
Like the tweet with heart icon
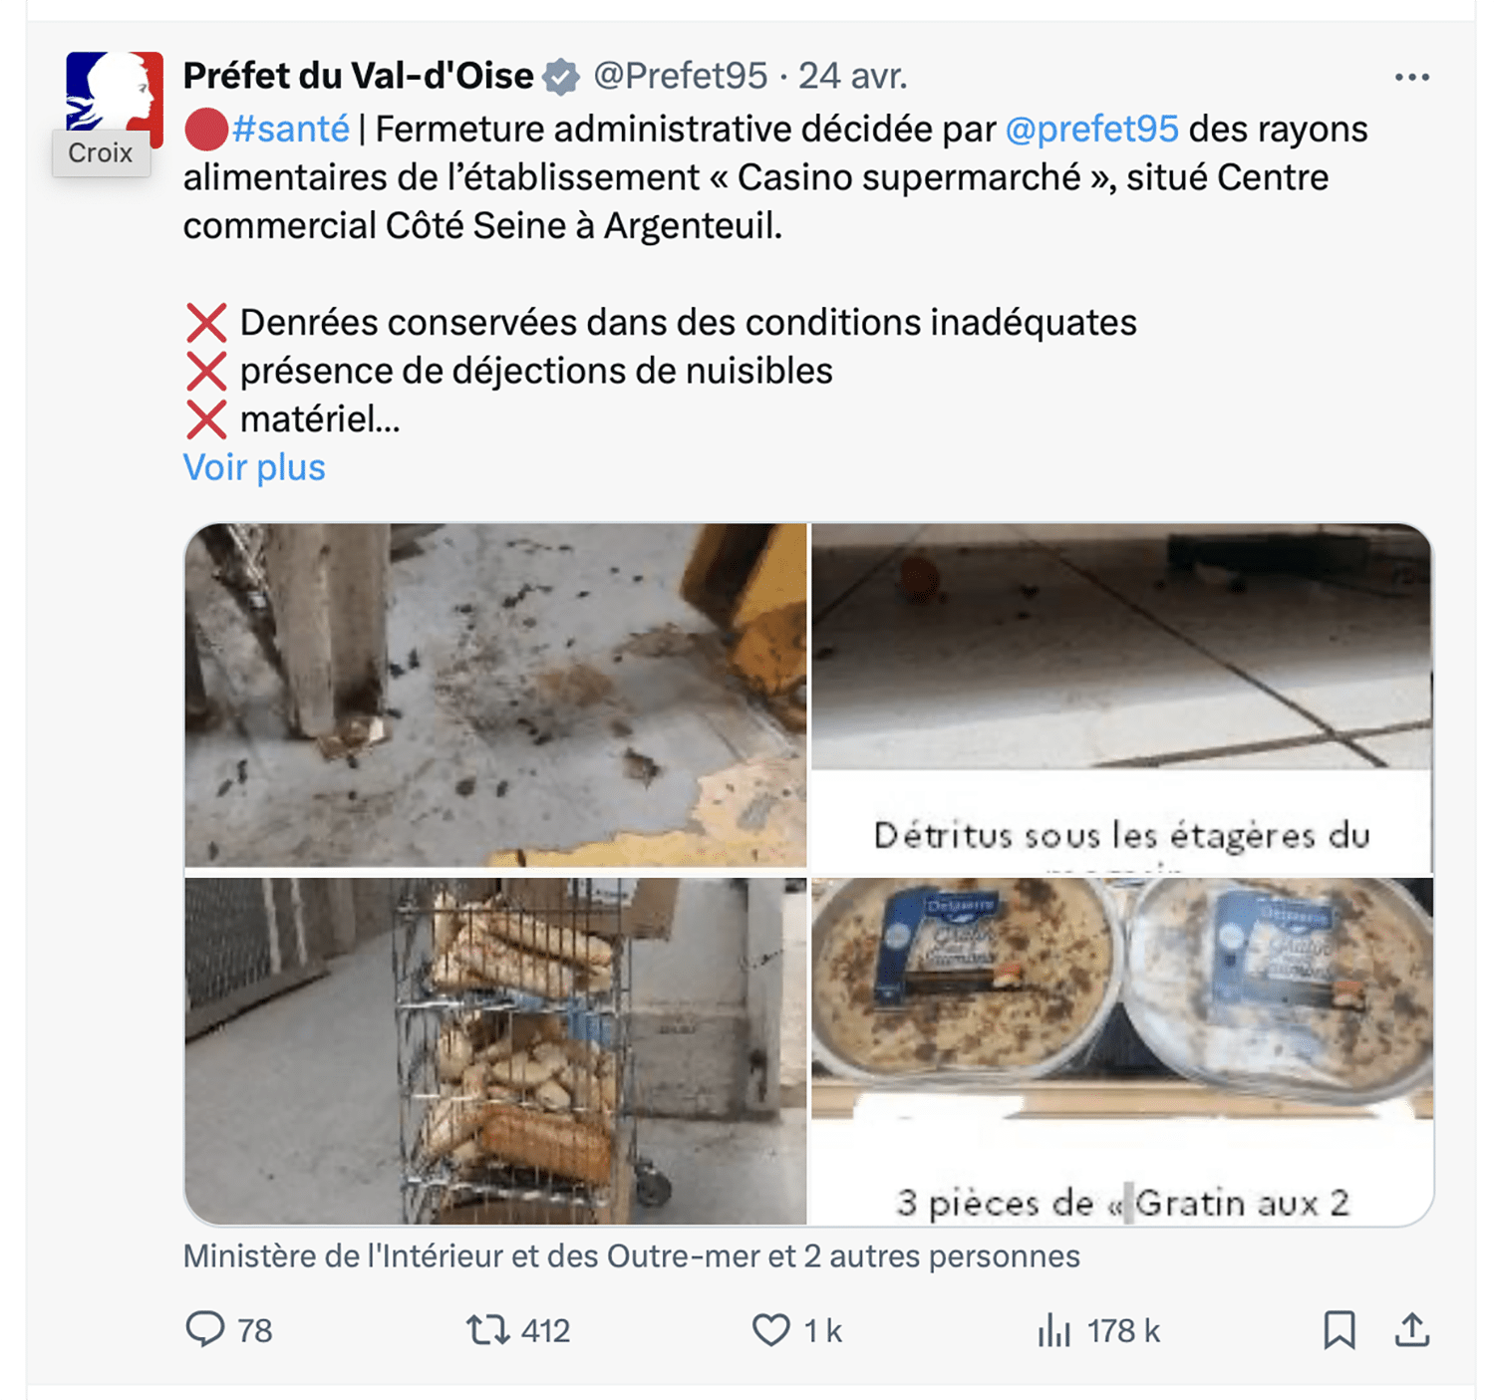(x=770, y=1330)
